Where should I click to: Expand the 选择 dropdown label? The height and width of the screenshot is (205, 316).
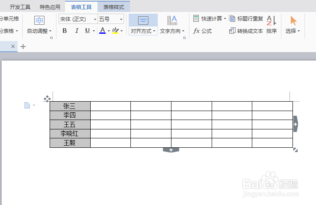click(x=292, y=31)
